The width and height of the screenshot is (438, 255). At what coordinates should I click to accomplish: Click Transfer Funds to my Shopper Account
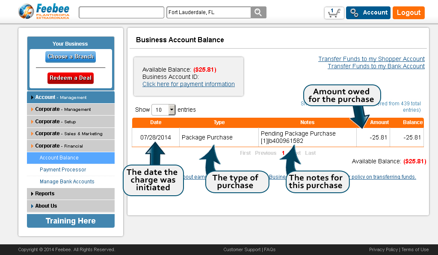(x=371, y=59)
